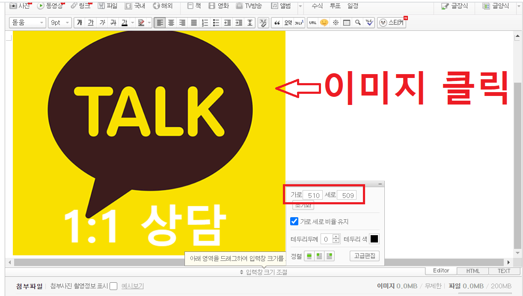Open the 국내 insert option
The image size is (523, 296).
135,6
